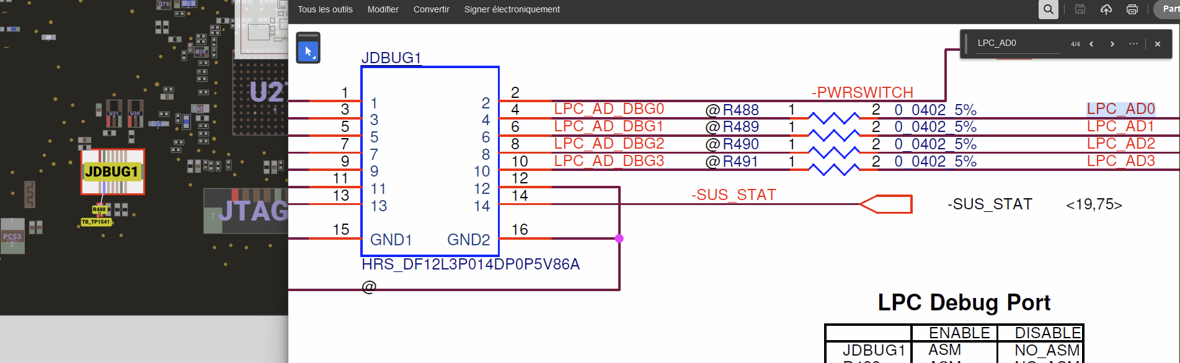The width and height of the screenshot is (1180, 363).
Task: Click the @R490 resistor reference
Action: (x=732, y=144)
